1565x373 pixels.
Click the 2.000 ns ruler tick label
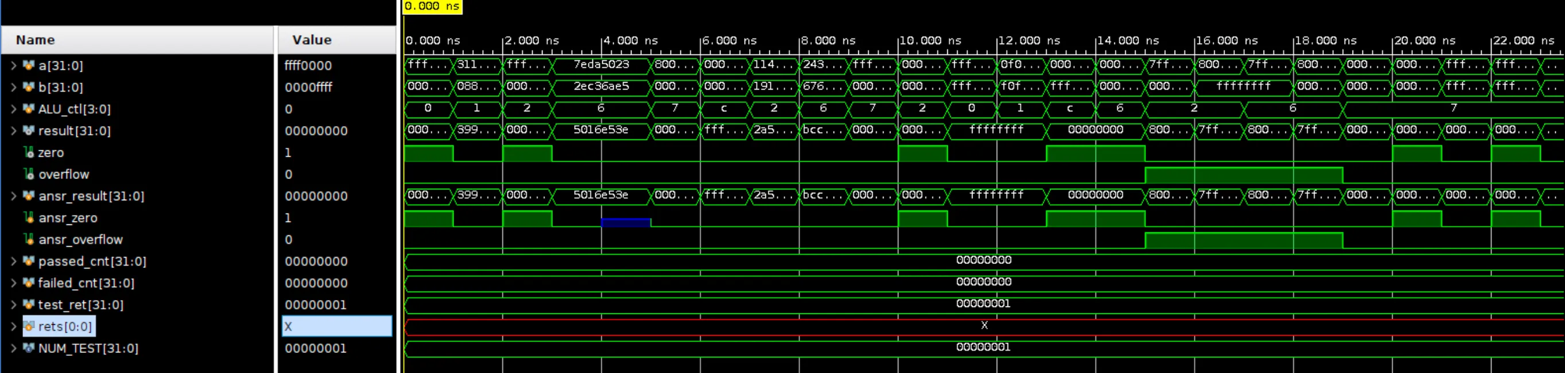coord(532,41)
